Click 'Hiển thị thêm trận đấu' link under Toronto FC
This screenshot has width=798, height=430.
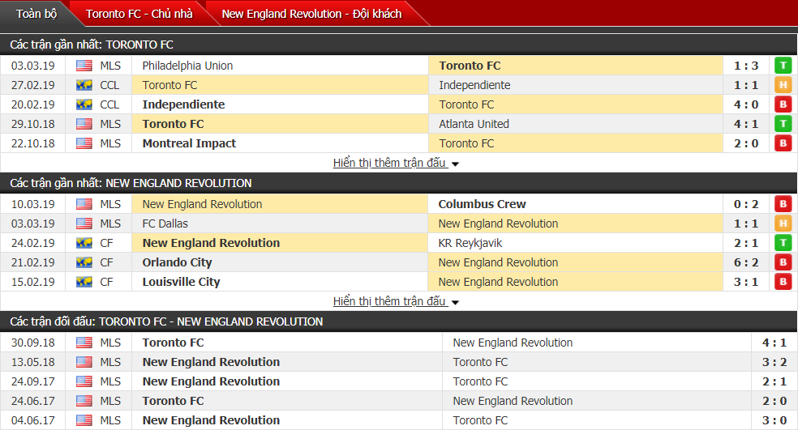click(x=389, y=163)
